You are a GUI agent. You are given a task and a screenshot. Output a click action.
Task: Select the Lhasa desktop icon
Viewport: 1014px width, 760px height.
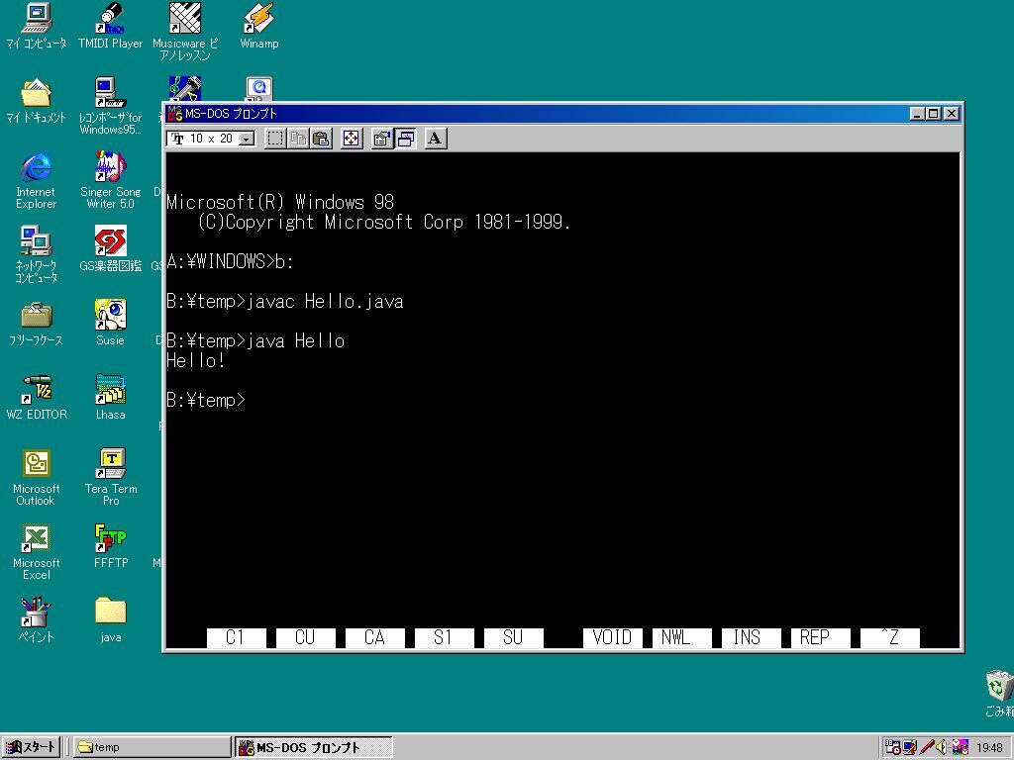coord(111,398)
